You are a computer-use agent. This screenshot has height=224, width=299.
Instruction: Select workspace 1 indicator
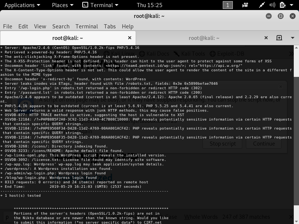[228, 5]
